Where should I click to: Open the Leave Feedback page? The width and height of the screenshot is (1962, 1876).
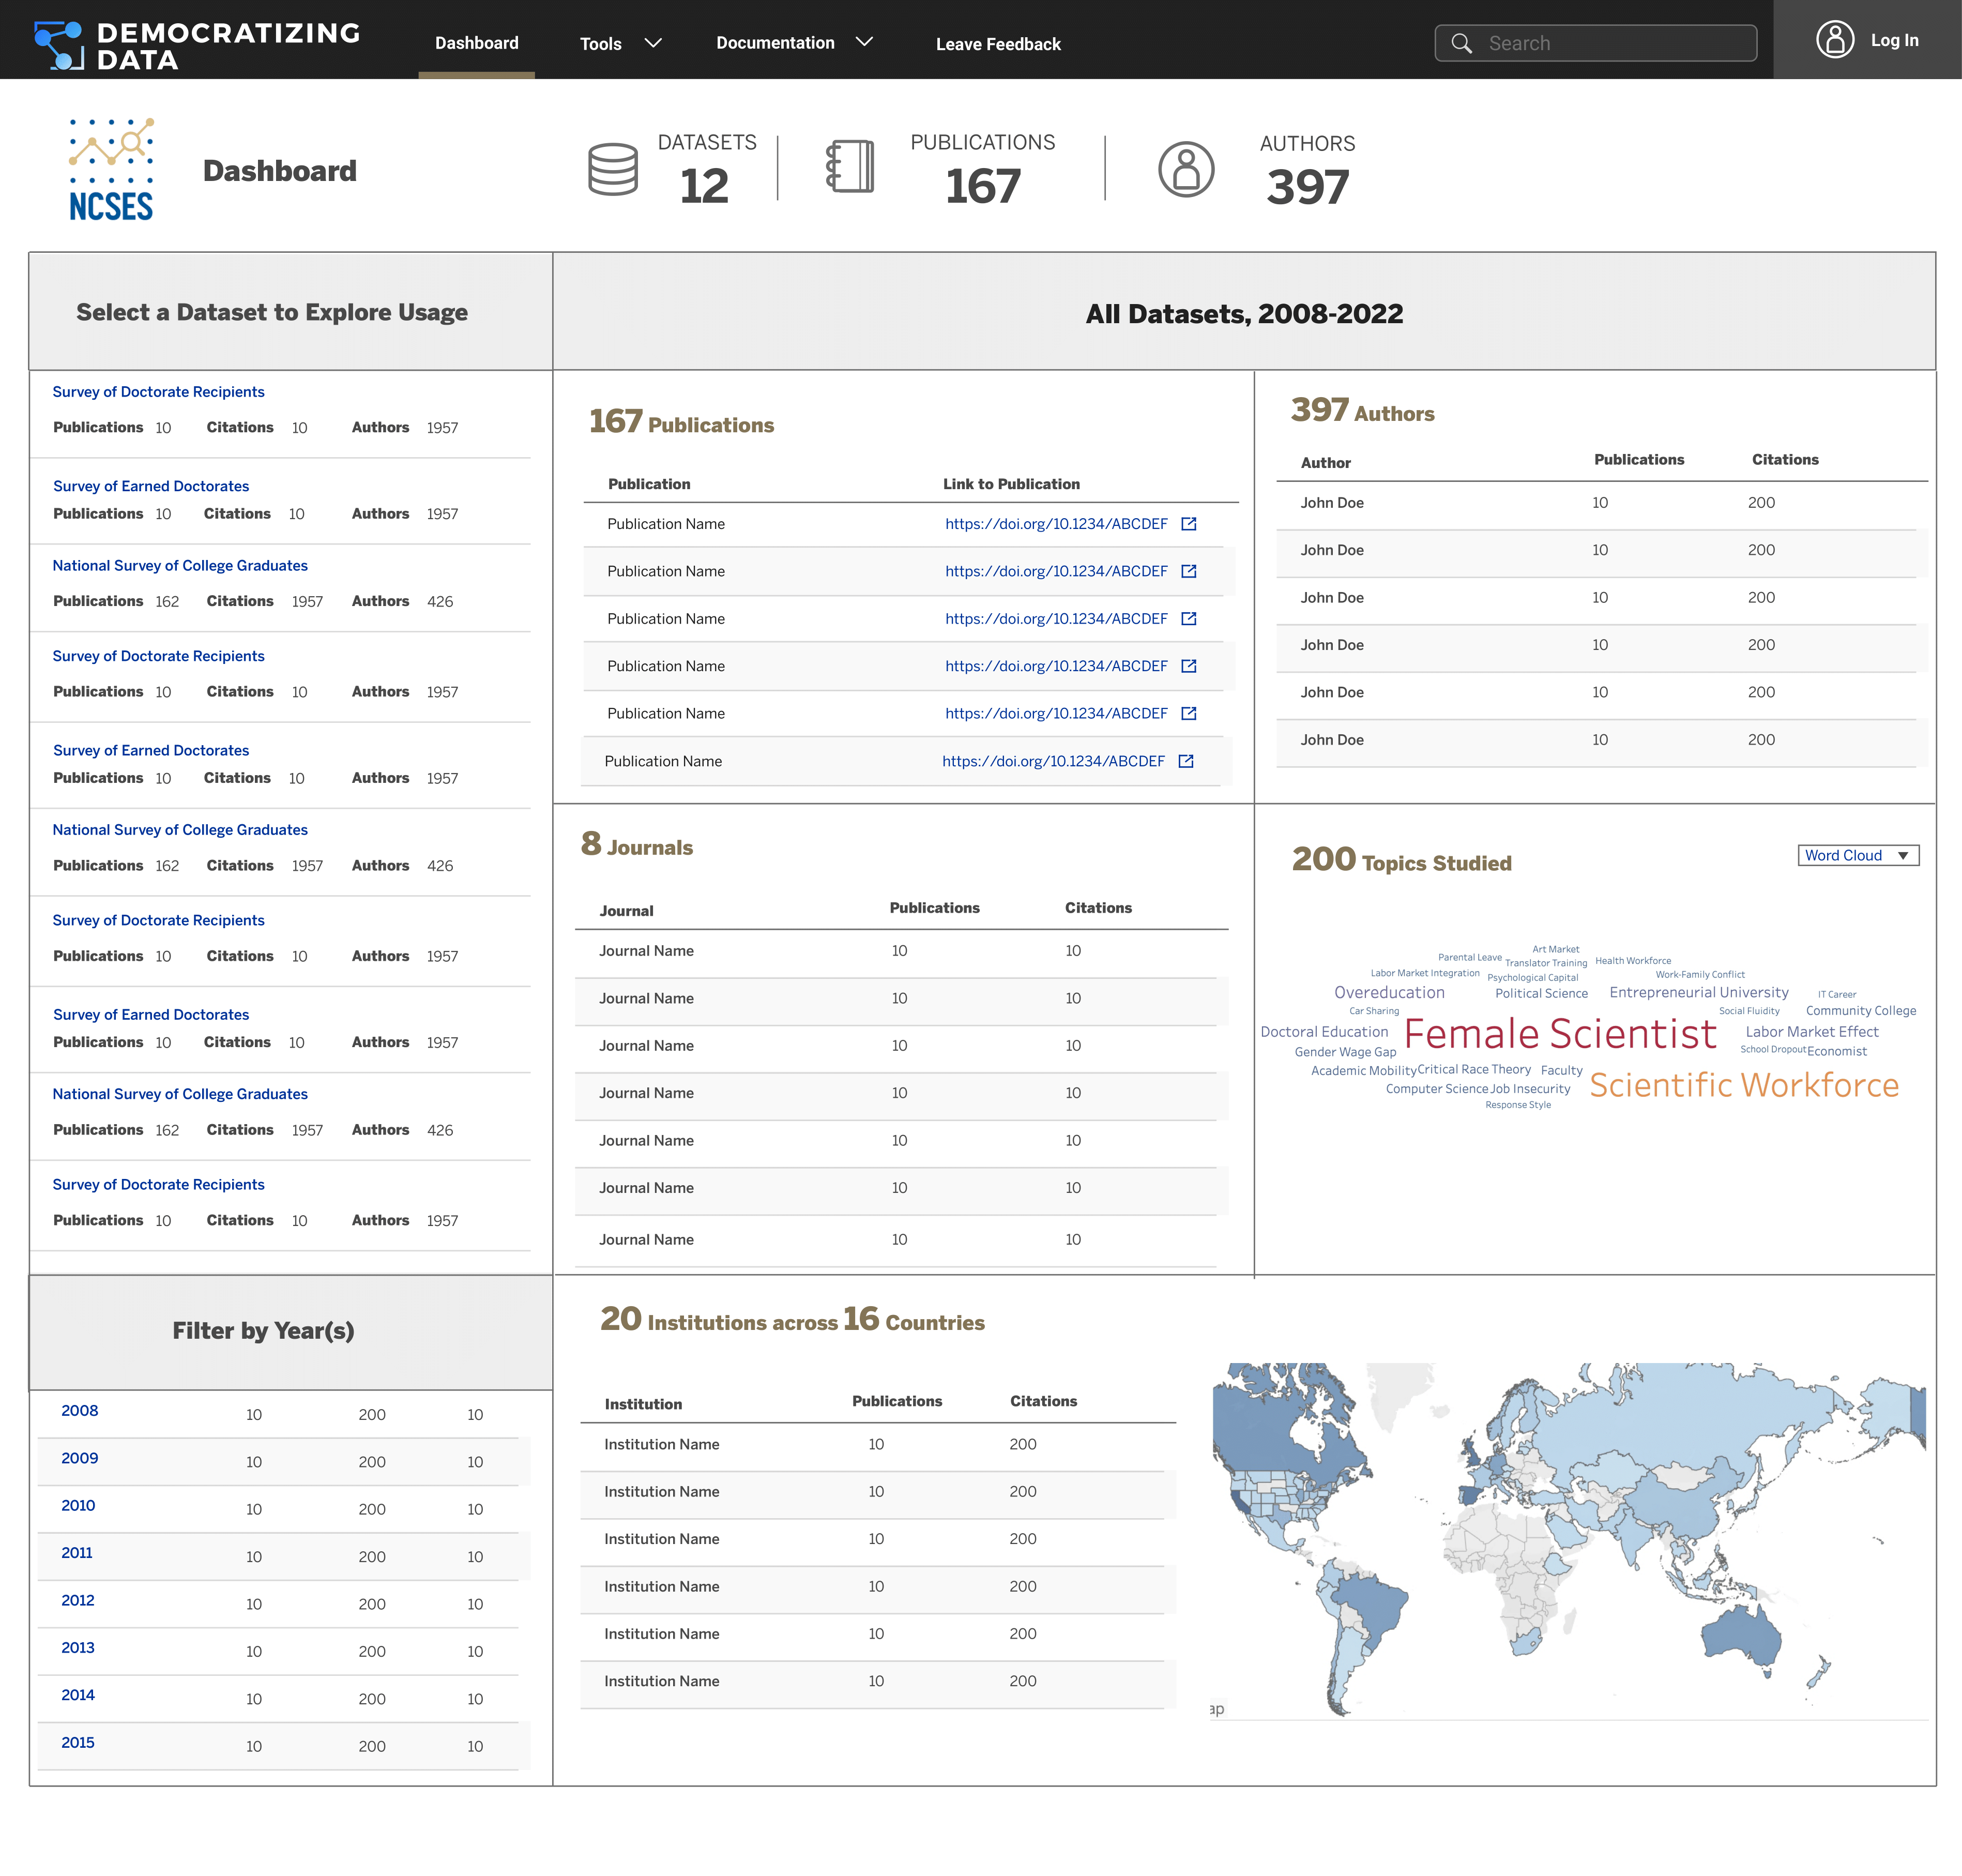[x=997, y=44]
